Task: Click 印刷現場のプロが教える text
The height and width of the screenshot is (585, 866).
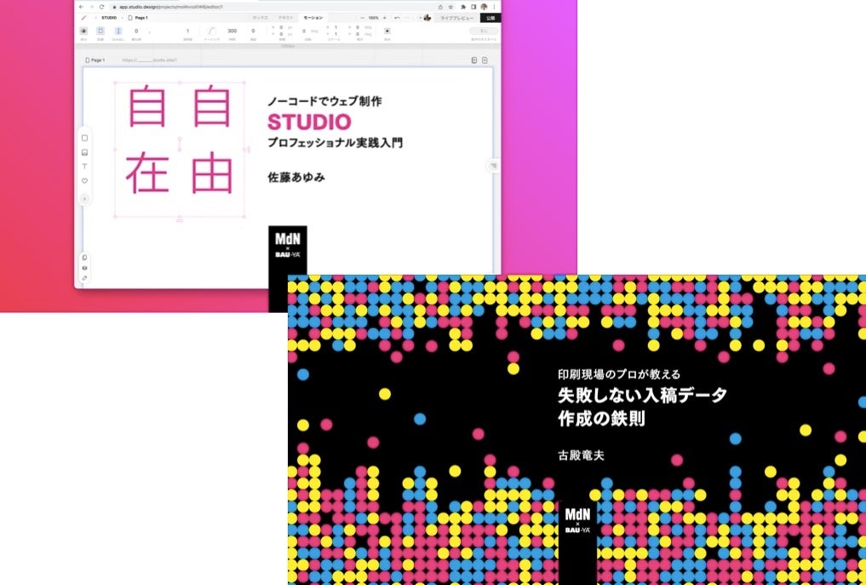Action: point(618,374)
